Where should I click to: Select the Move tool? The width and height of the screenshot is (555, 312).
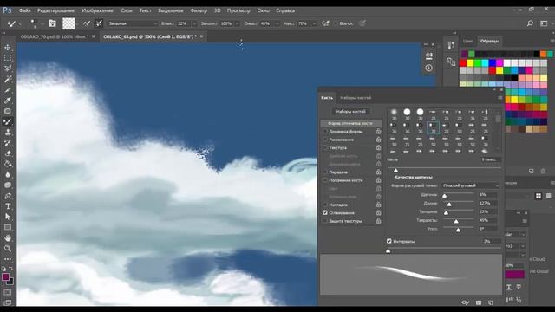8,47
